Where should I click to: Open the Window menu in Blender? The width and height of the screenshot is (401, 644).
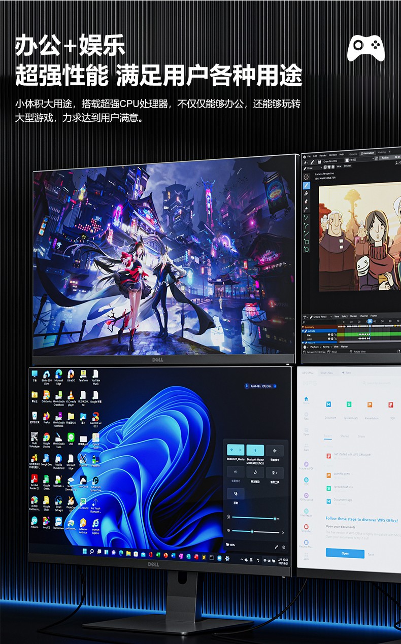[332, 154]
